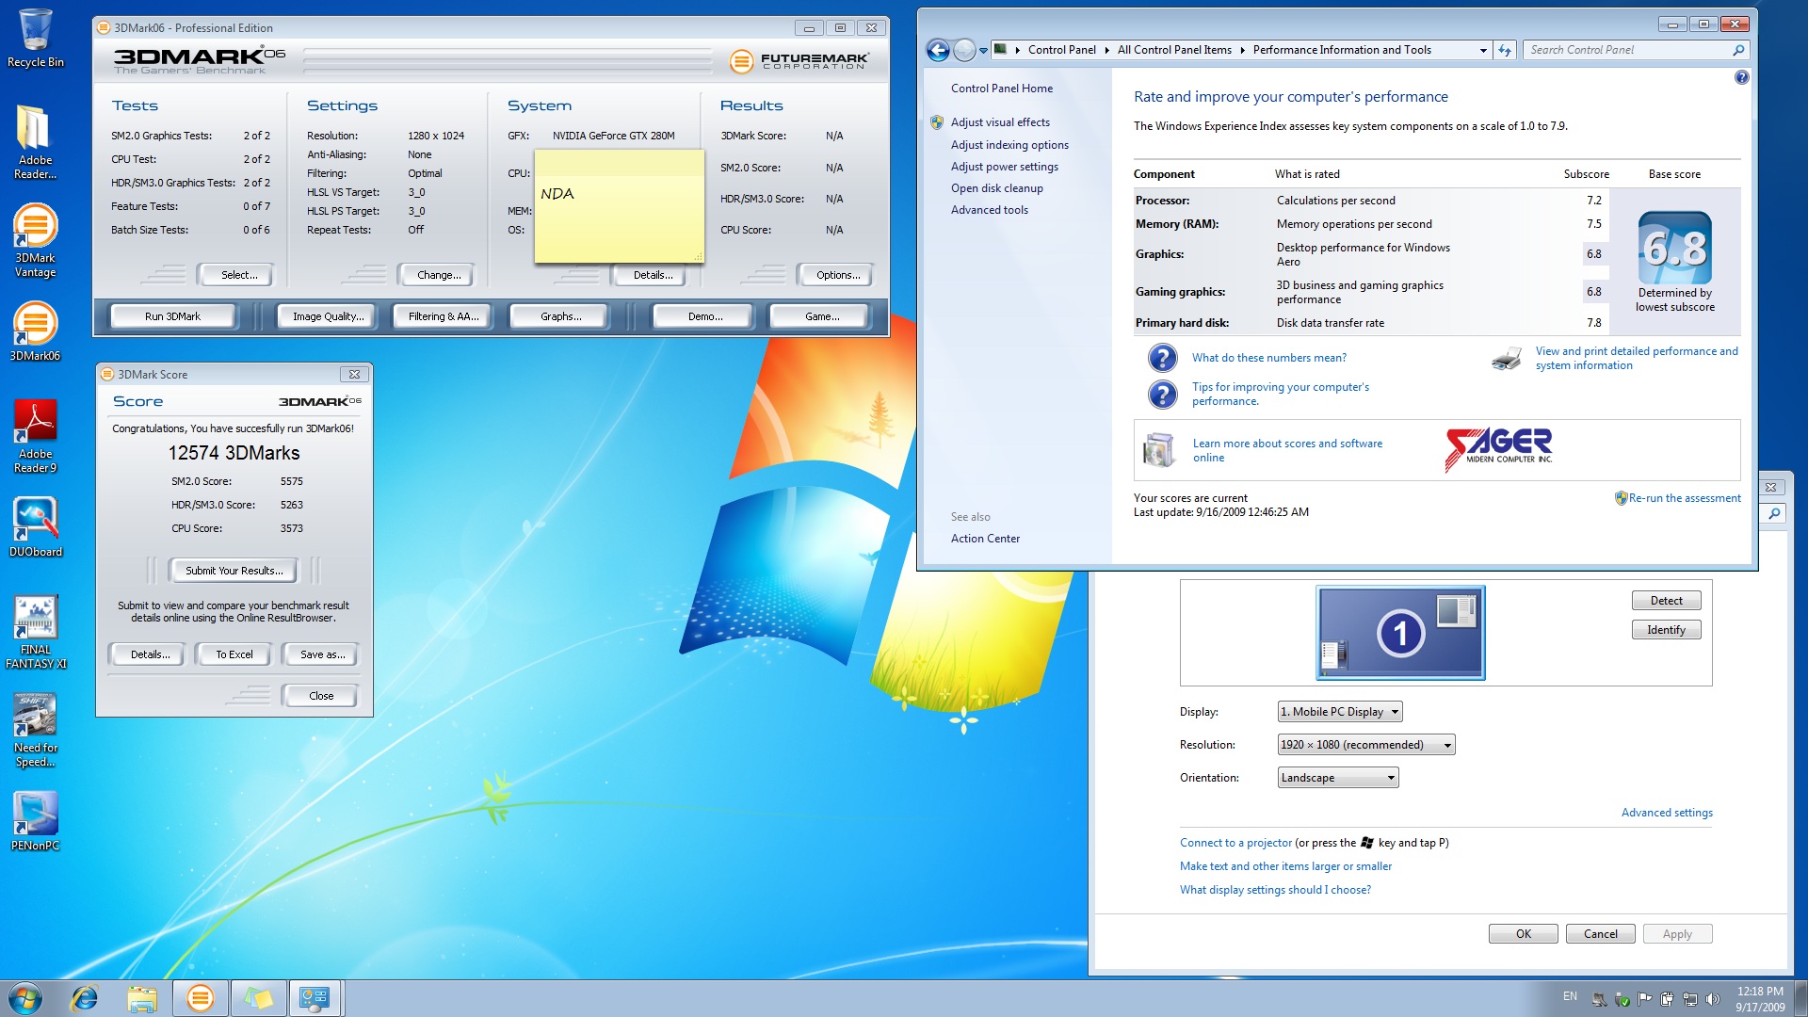Open the Adobe Reader folder icon on desktop
Image resolution: width=1808 pixels, height=1017 pixels.
click(35, 141)
